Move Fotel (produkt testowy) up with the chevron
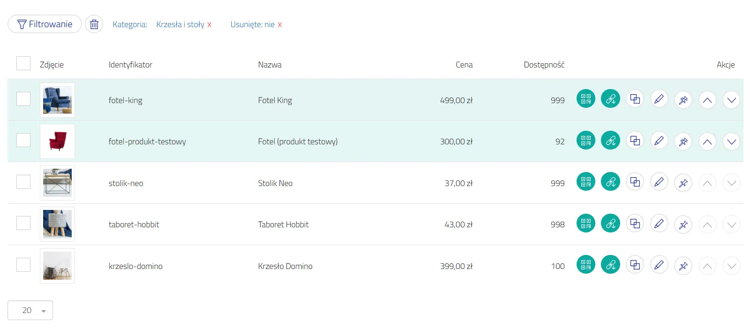The width and height of the screenshot is (750, 336). pyautogui.click(x=707, y=142)
